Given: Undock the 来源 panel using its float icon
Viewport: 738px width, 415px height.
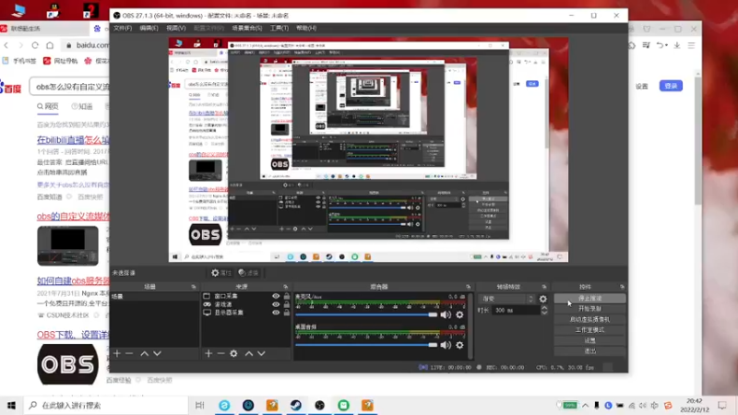Looking at the screenshot, I should pyautogui.click(x=285, y=287).
